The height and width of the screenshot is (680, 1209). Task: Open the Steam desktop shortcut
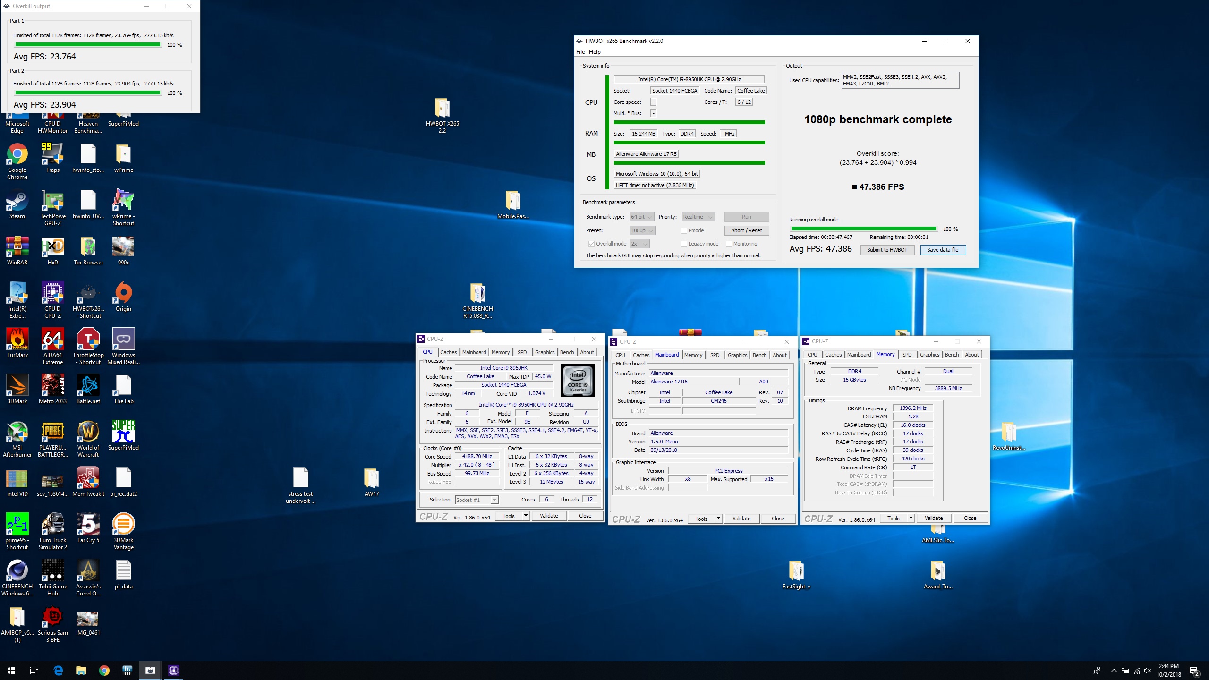tap(17, 204)
